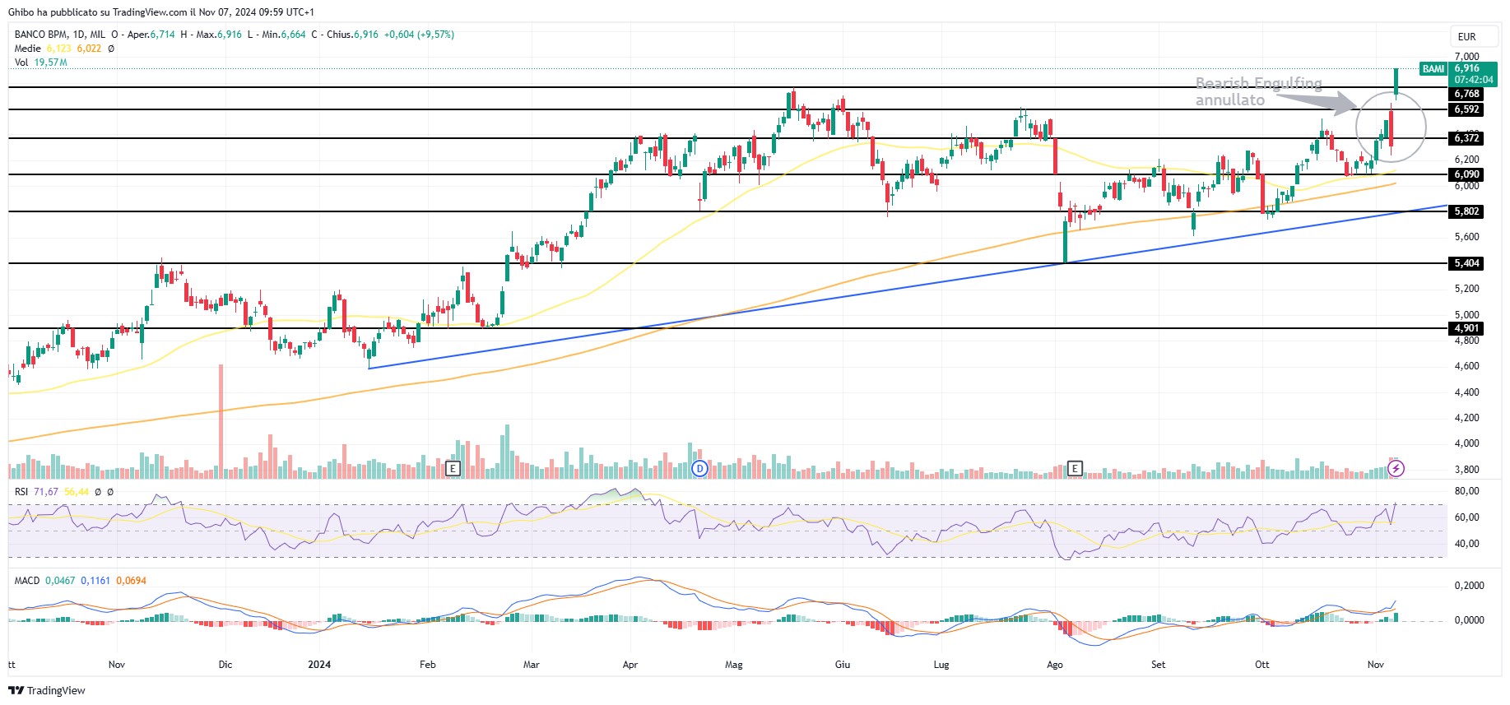Click the August earnings 'E' marker
The height and width of the screenshot is (705, 1510).
[x=1074, y=469]
